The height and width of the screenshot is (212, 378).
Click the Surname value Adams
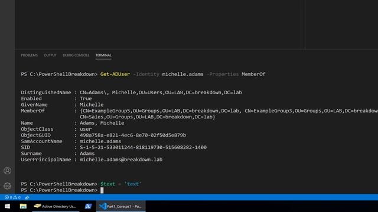point(87,154)
